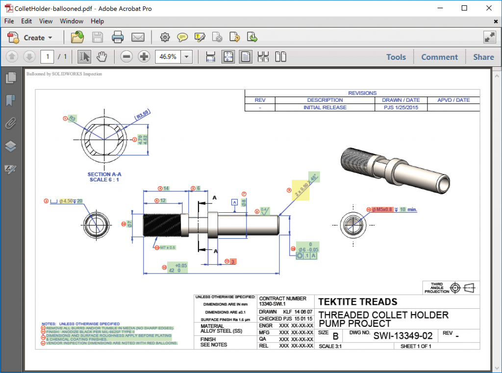The width and height of the screenshot is (502, 373).
Task: Open the Tools pane
Action: point(396,57)
